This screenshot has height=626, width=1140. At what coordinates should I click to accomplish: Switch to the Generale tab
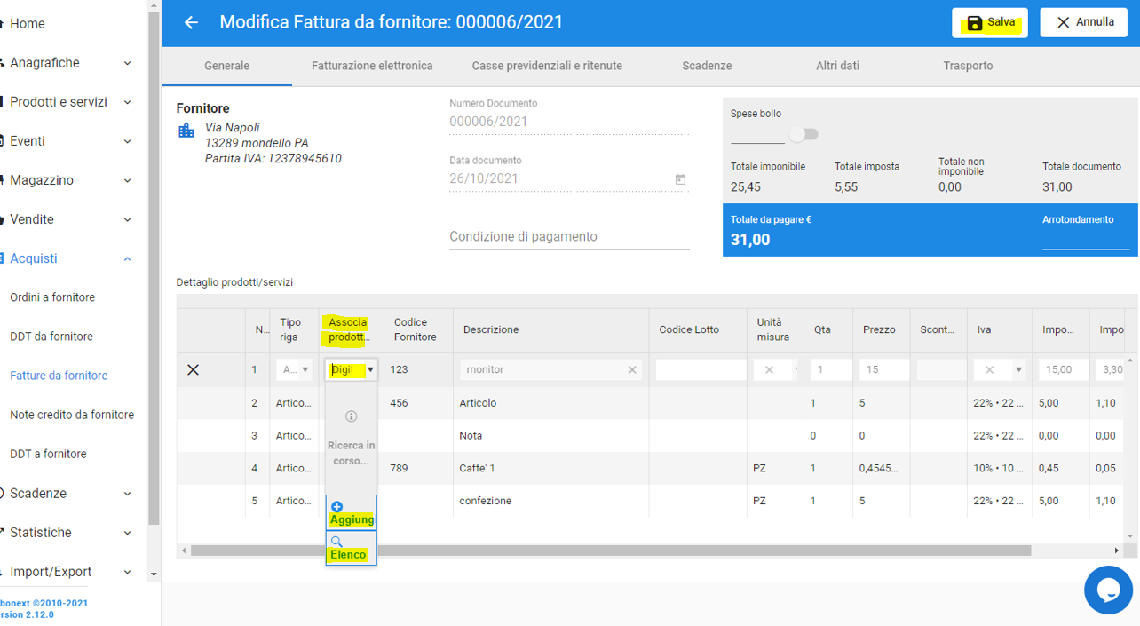click(x=226, y=66)
